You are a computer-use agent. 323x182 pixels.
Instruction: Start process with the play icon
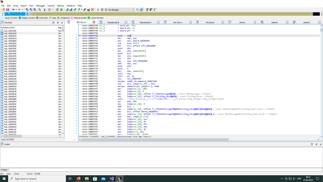tap(98, 10)
